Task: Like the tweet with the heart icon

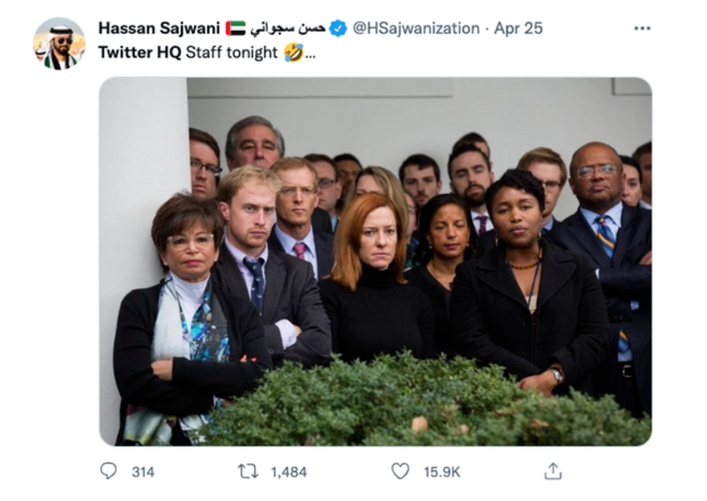Action: 400,472
